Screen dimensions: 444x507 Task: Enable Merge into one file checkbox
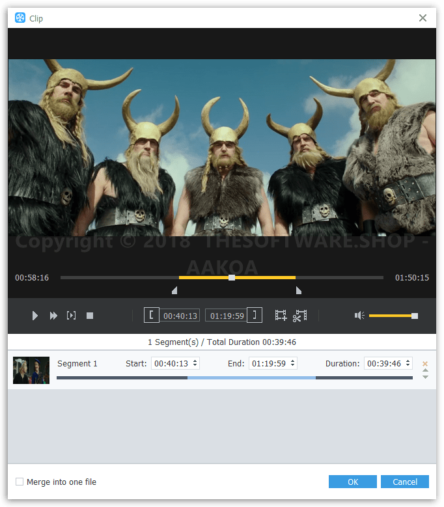coord(20,482)
